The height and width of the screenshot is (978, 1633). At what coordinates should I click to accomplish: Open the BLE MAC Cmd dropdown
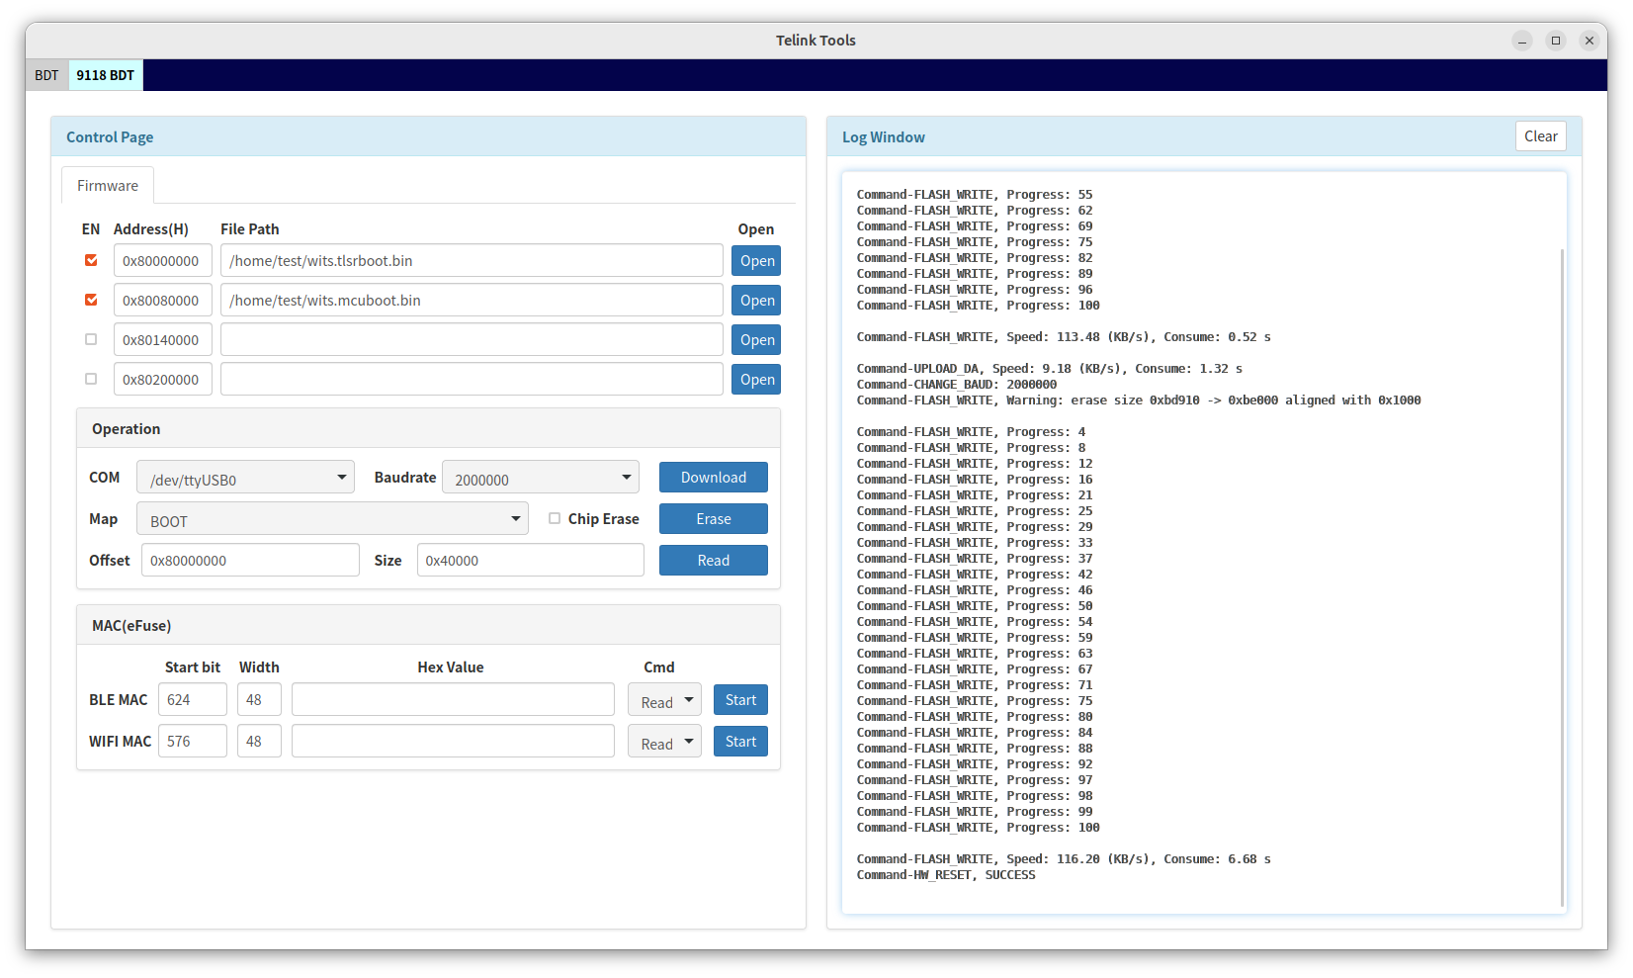tap(664, 700)
